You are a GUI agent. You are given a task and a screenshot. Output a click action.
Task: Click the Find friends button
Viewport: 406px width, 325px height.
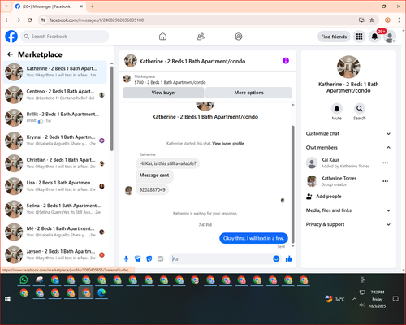tap(334, 37)
